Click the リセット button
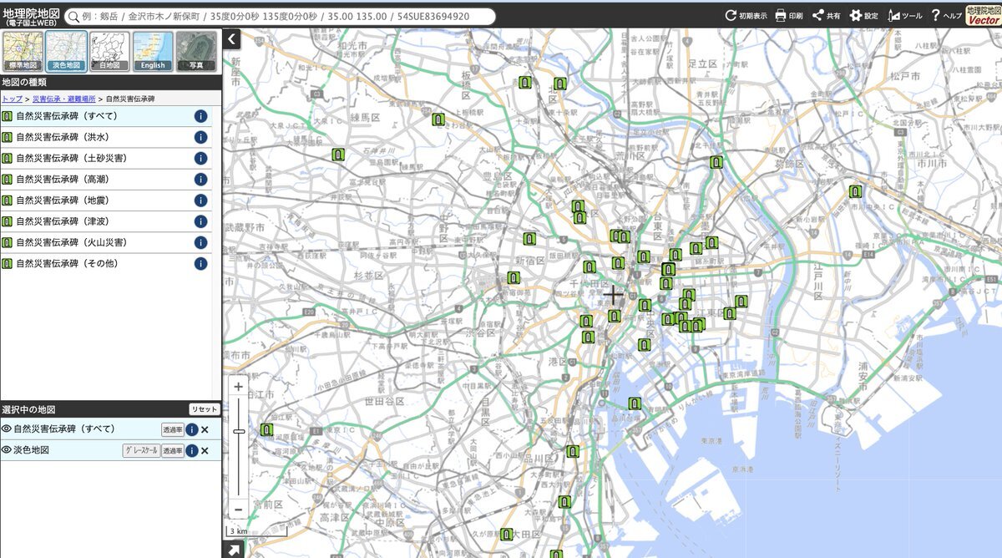This screenshot has width=1002, height=558. coord(204,409)
